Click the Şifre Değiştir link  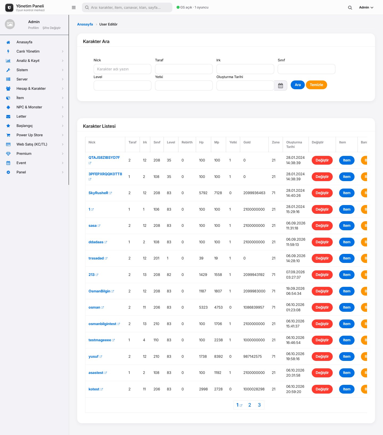[x=52, y=28]
